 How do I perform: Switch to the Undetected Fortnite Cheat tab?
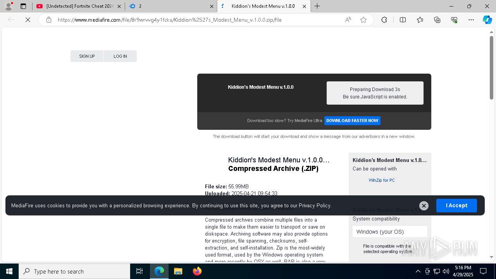(x=78, y=6)
